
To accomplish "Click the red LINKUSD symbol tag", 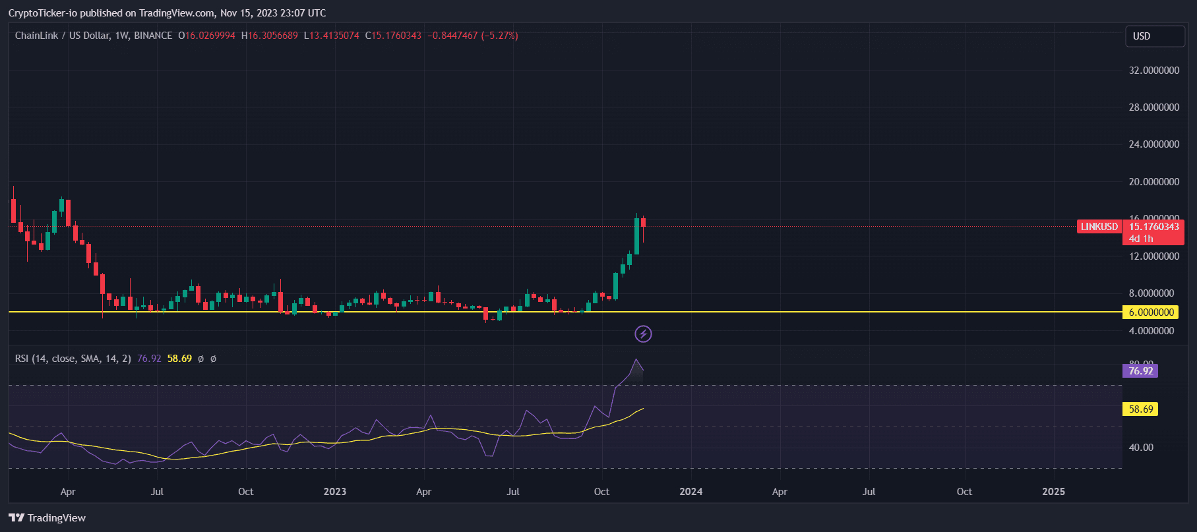I will pyautogui.click(x=1099, y=227).
